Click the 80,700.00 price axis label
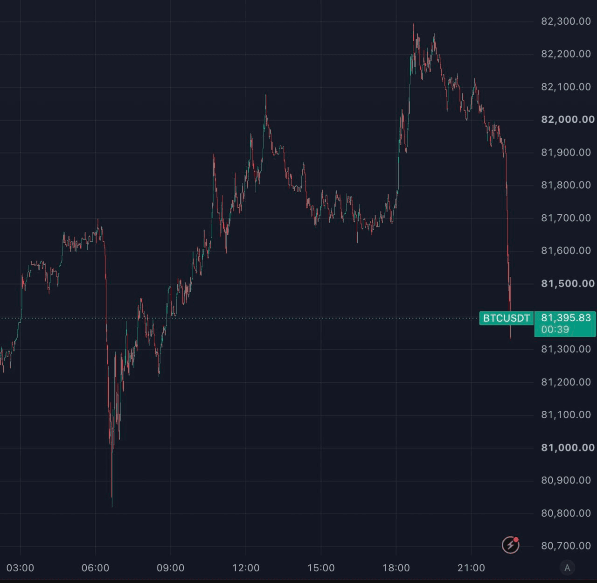The height and width of the screenshot is (583, 597). coord(566,546)
